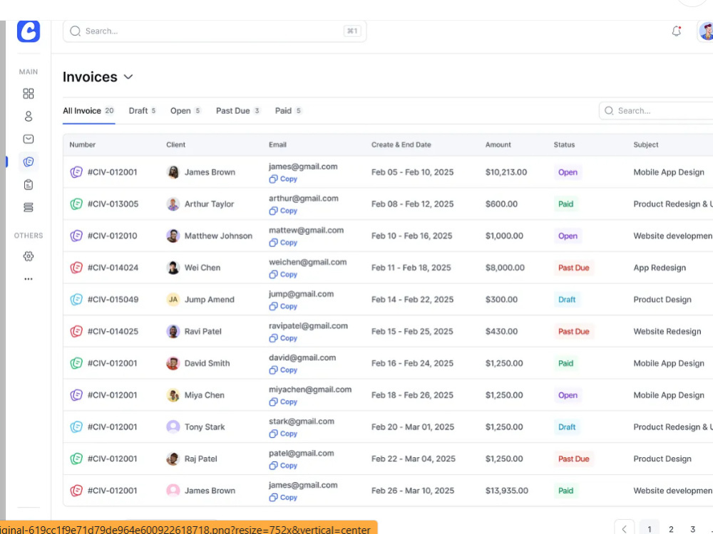Screen dimensions: 713x534
Task: Copy email david@gmail.com
Action: 283,370
